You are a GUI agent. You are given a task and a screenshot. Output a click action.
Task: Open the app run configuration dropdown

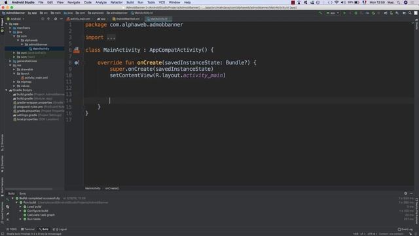pos(333,13)
